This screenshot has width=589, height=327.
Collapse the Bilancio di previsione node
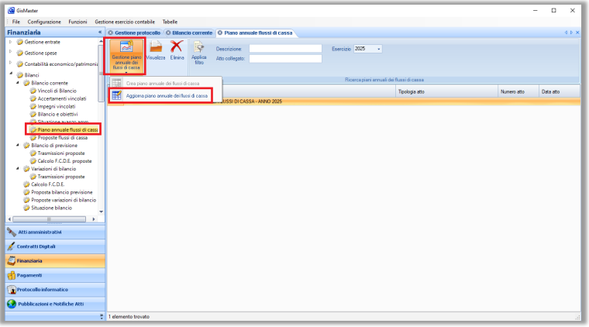pos(17,145)
